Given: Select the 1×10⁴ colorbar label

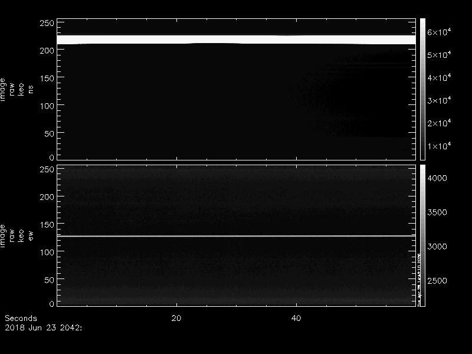Looking at the screenshot, I should tap(439, 146).
